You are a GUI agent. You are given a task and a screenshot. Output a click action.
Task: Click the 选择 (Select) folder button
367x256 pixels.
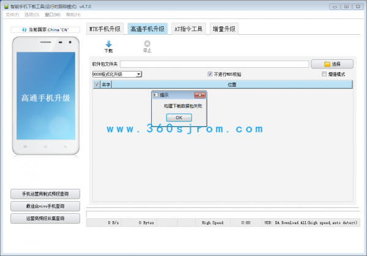coord(332,64)
